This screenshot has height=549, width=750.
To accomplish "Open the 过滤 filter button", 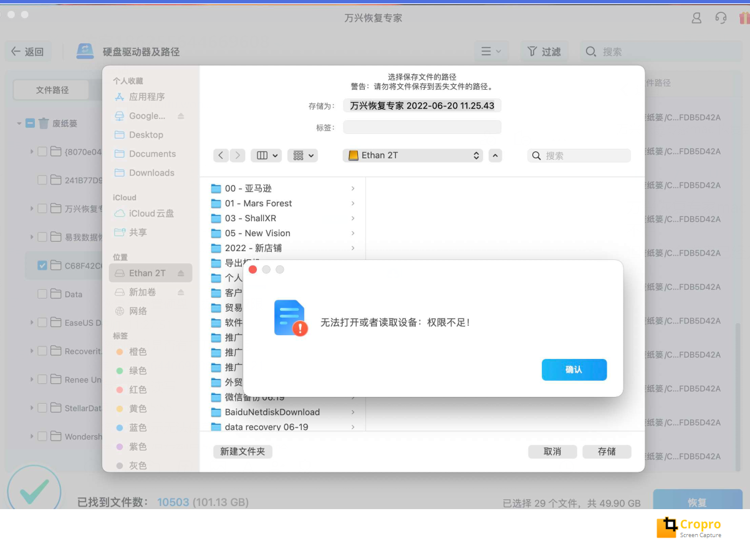I will pyautogui.click(x=544, y=52).
